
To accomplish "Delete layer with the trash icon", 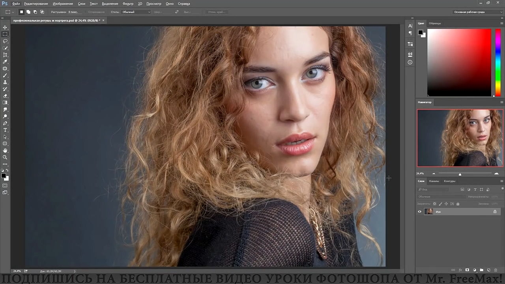I will [496, 270].
